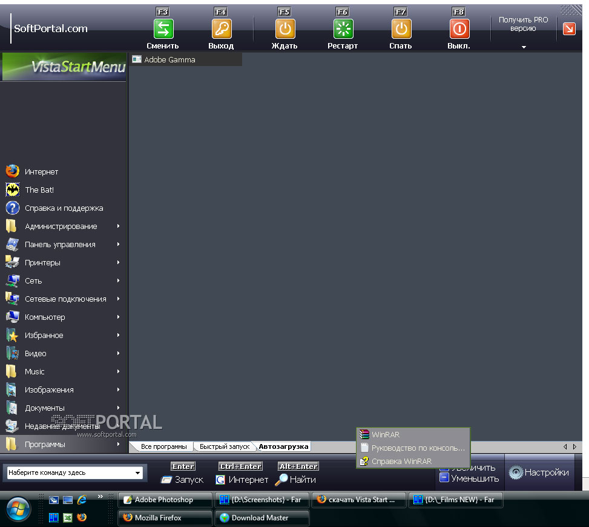589x527 pixels.
Task: Click Show desktop quick launch icon
Action: coord(68,500)
